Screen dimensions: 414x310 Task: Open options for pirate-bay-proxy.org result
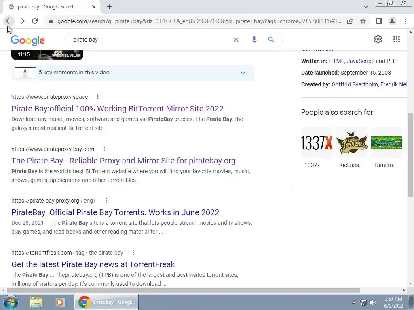(x=106, y=201)
